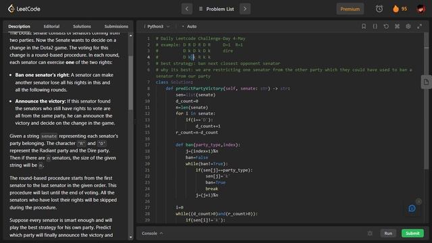The width and height of the screenshot is (432, 243).
Task: Click the 'd_count=0' line
Action: point(187,101)
